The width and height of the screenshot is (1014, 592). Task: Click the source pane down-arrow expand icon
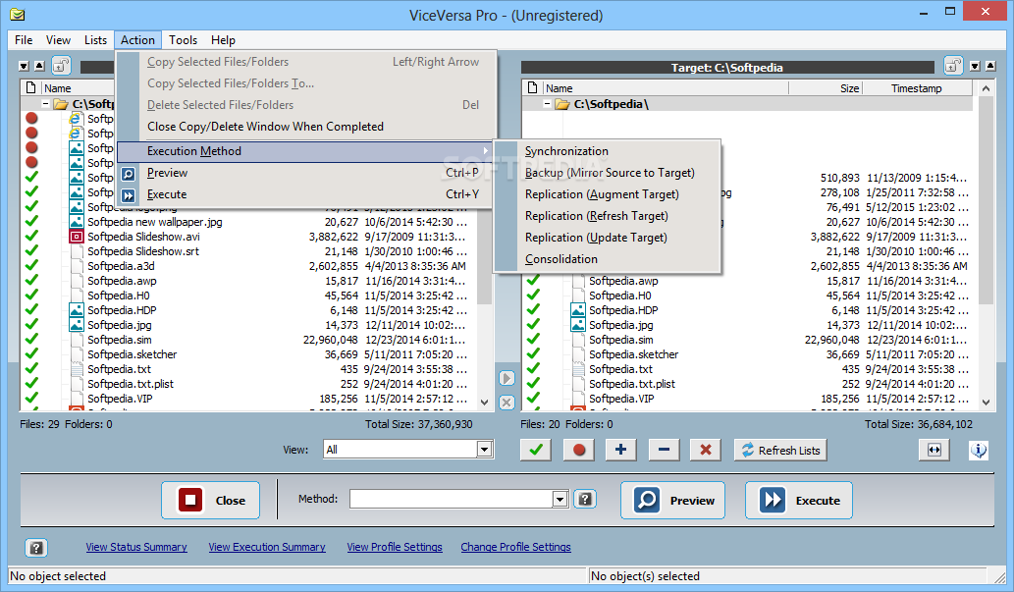tap(24, 66)
